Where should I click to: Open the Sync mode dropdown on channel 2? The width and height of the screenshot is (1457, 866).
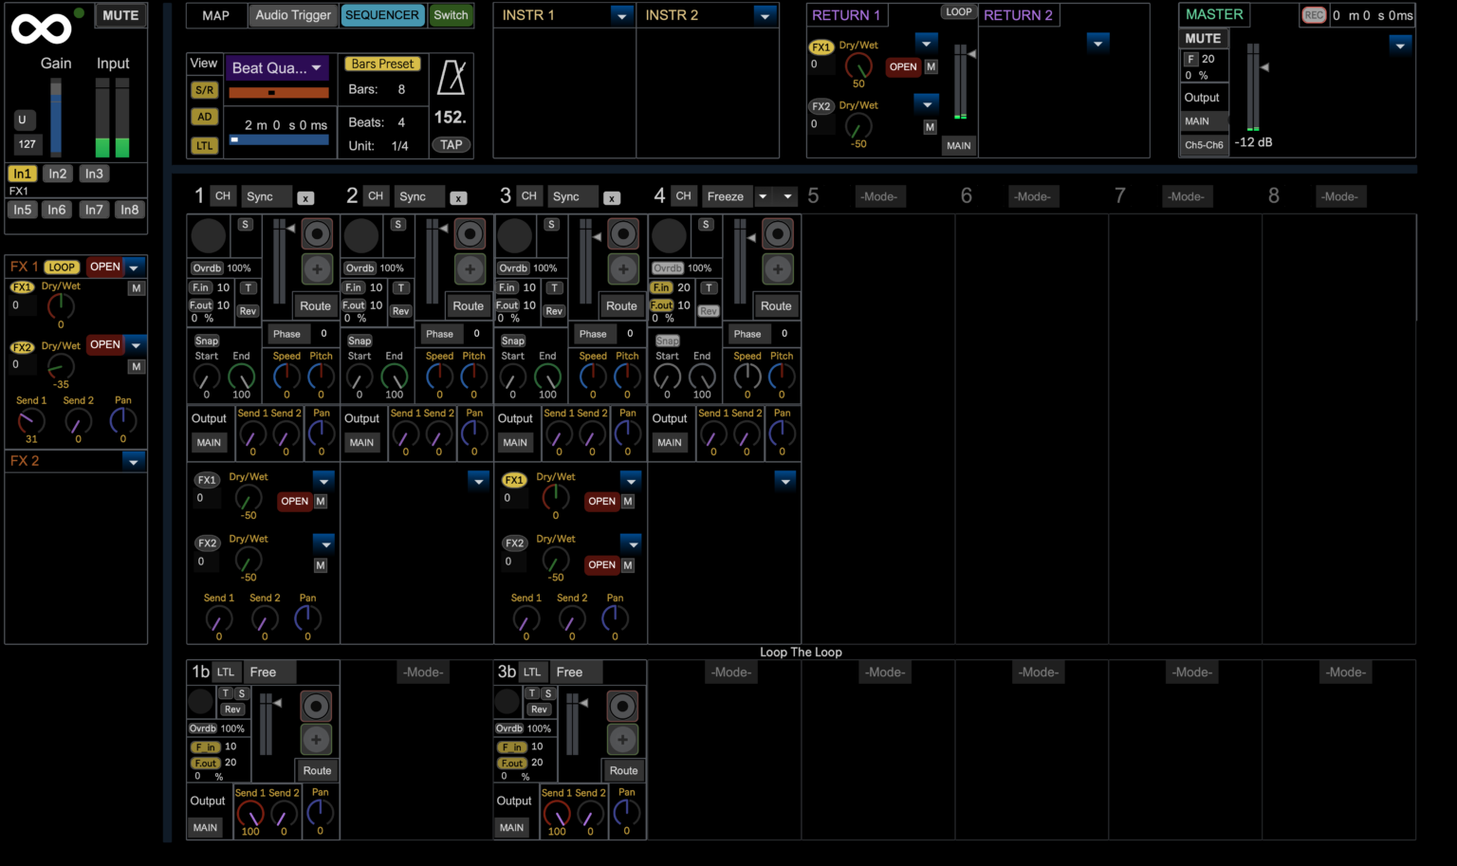click(419, 196)
